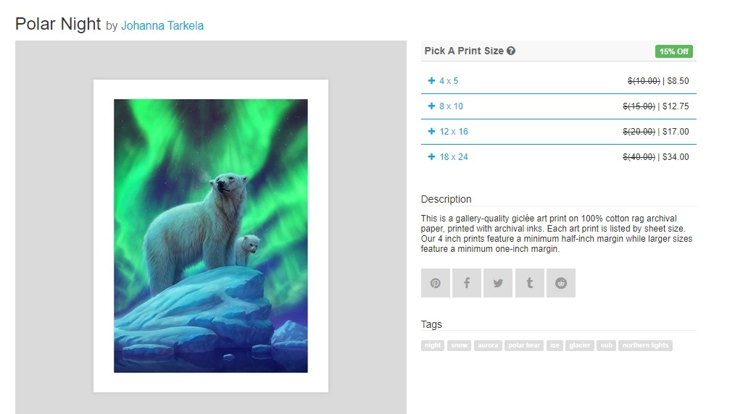The height and width of the screenshot is (414, 735).
Task: Click the plus icon beside 4 x 5
Action: (x=432, y=81)
